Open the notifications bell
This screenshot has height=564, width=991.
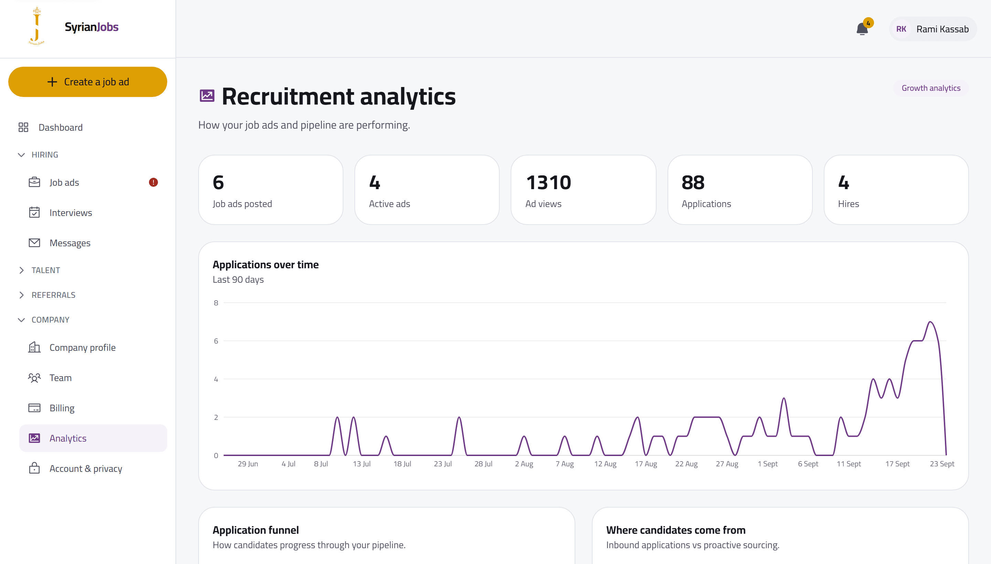pyautogui.click(x=862, y=29)
